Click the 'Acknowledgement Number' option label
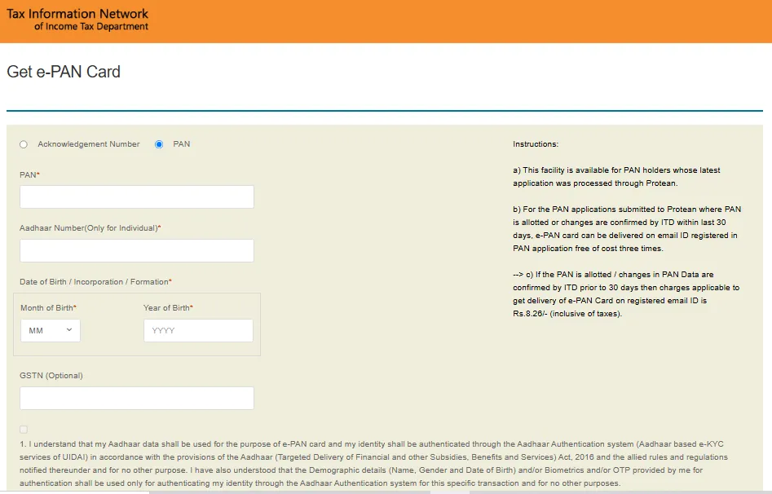 (x=89, y=144)
